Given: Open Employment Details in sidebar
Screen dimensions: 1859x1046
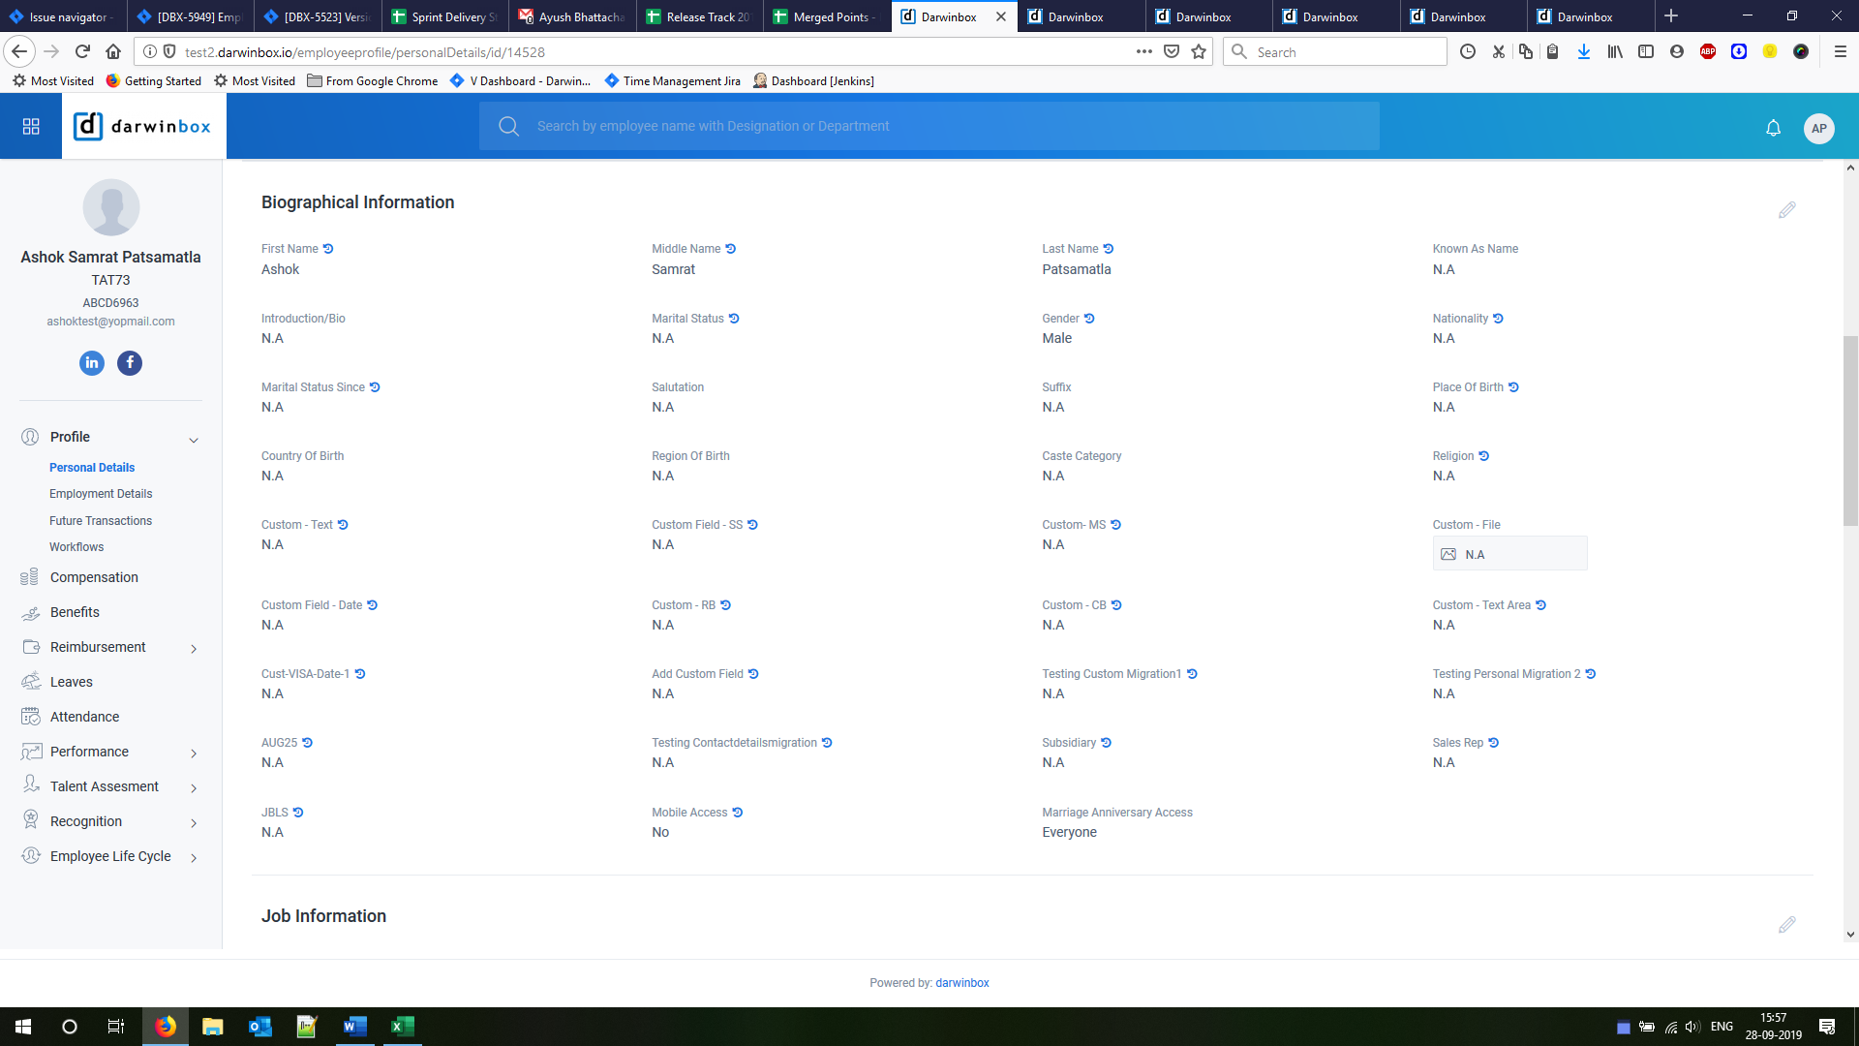Looking at the screenshot, I should (x=101, y=494).
